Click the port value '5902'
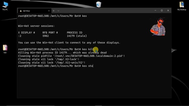The width and height of the screenshot is (189, 106). 45,36
